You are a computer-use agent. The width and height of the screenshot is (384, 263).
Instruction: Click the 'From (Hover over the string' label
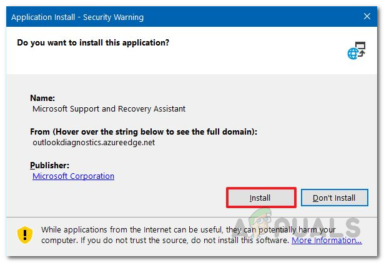[144, 131]
